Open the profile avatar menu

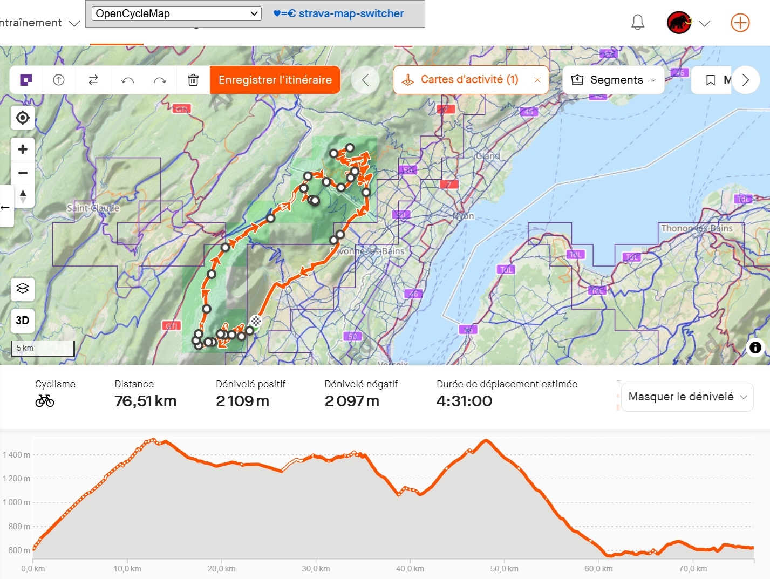click(689, 23)
